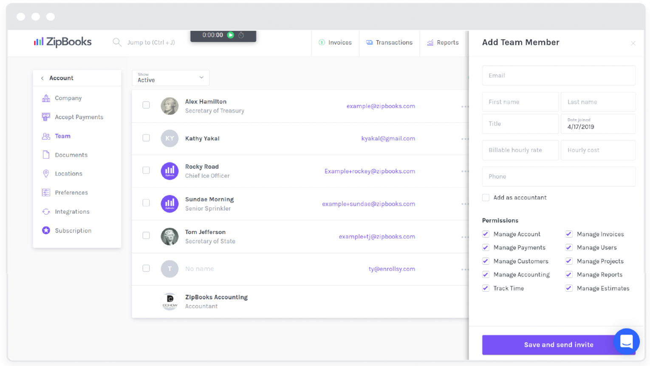Viewport: 650px width, 366px height.
Task: Click Sundae Morning's purple avatar
Action: (x=170, y=204)
